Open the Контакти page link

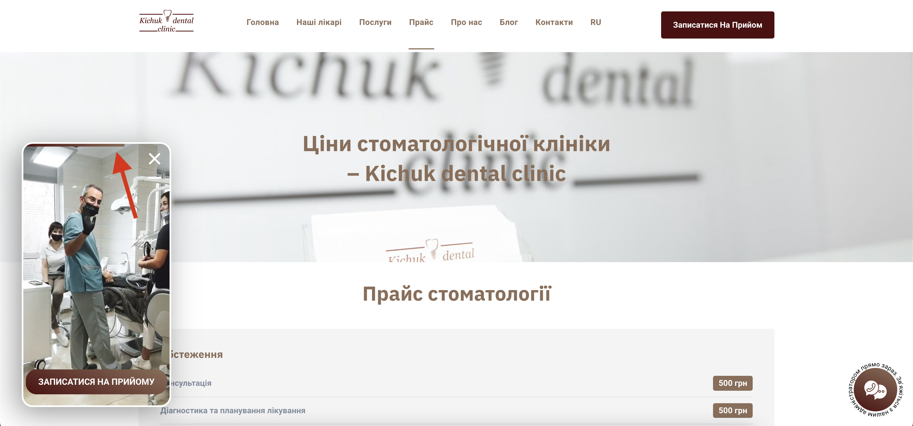554,22
